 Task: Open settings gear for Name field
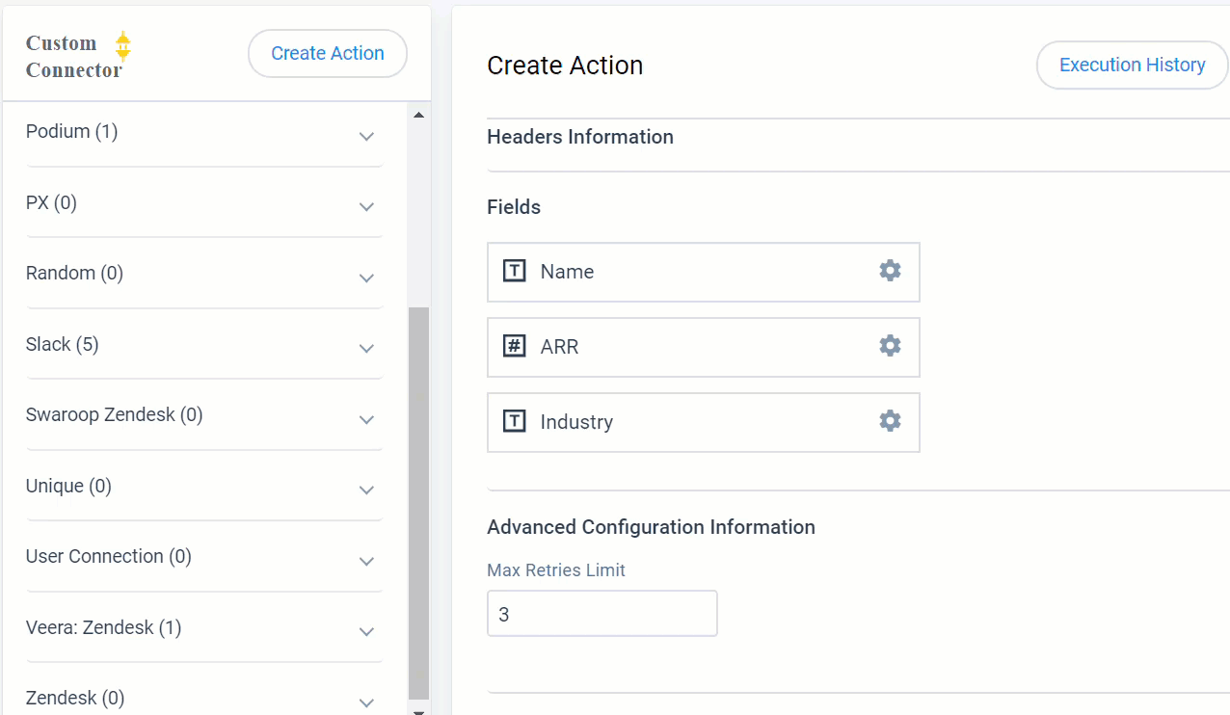[890, 271]
